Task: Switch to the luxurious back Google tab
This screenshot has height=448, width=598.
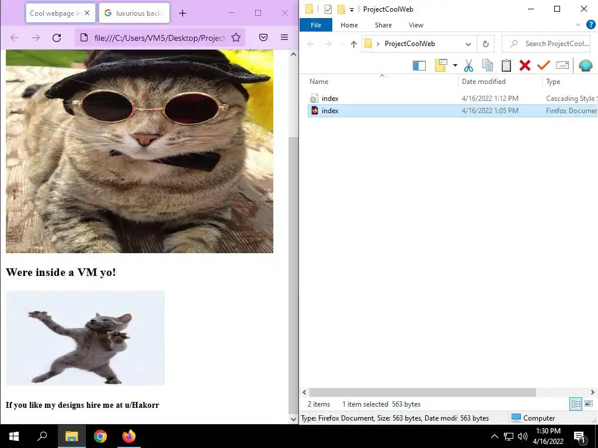Action: [x=134, y=13]
